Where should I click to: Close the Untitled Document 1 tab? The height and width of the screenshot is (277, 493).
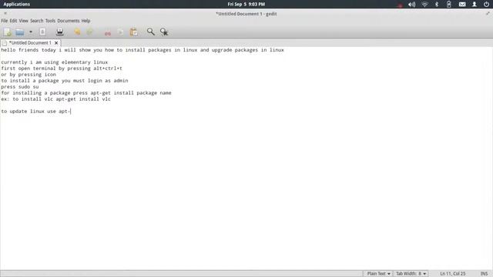coord(56,43)
